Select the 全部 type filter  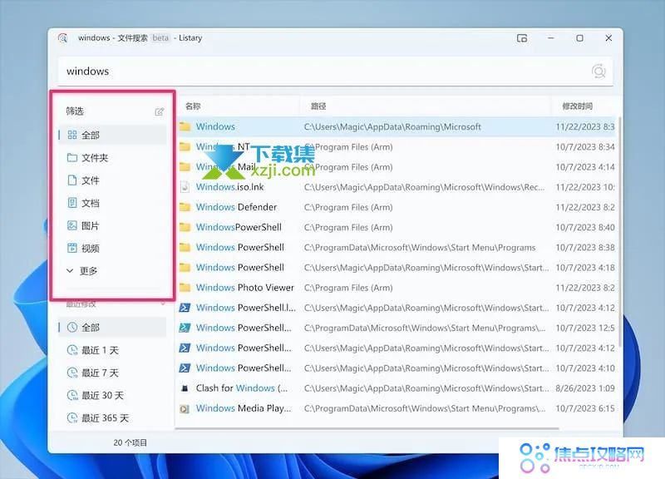click(112, 135)
